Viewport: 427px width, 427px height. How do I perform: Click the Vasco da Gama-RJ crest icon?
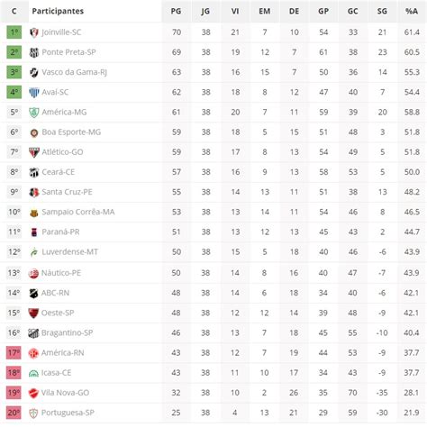pyautogui.click(x=34, y=72)
